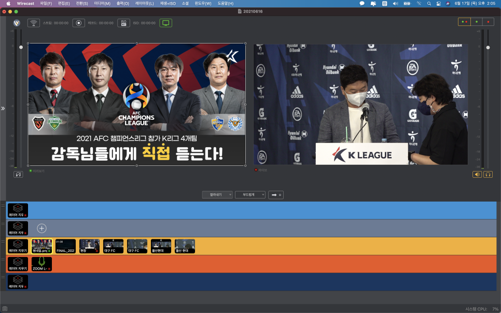Click the ISO: 00:00:00 timer text
Viewport: 501px width, 313px height.
click(x=144, y=23)
